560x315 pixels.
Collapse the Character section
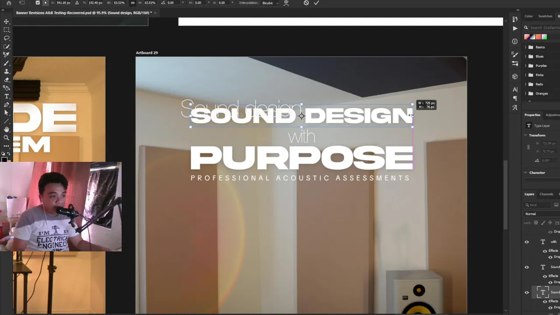coord(525,172)
